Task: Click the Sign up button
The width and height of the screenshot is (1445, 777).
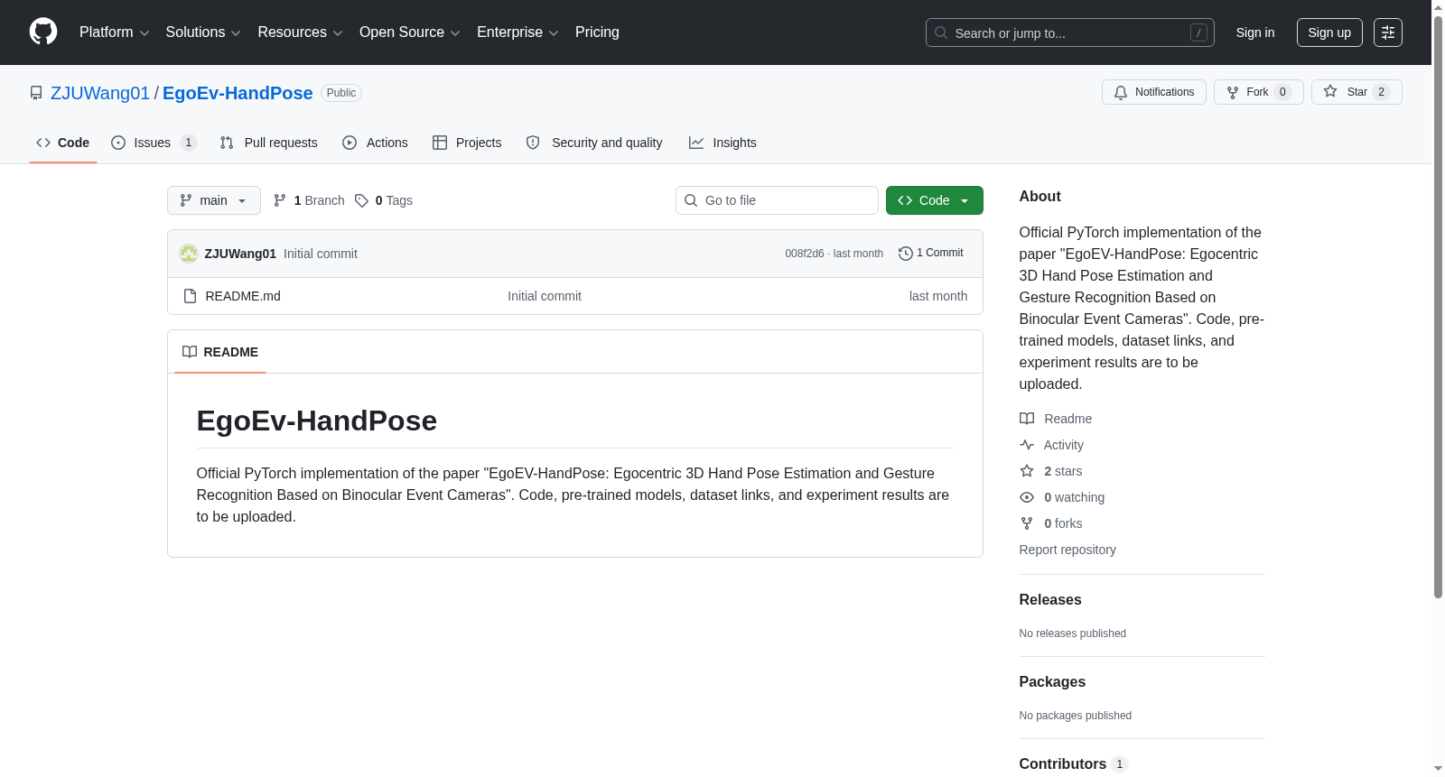Action: 1329,32
